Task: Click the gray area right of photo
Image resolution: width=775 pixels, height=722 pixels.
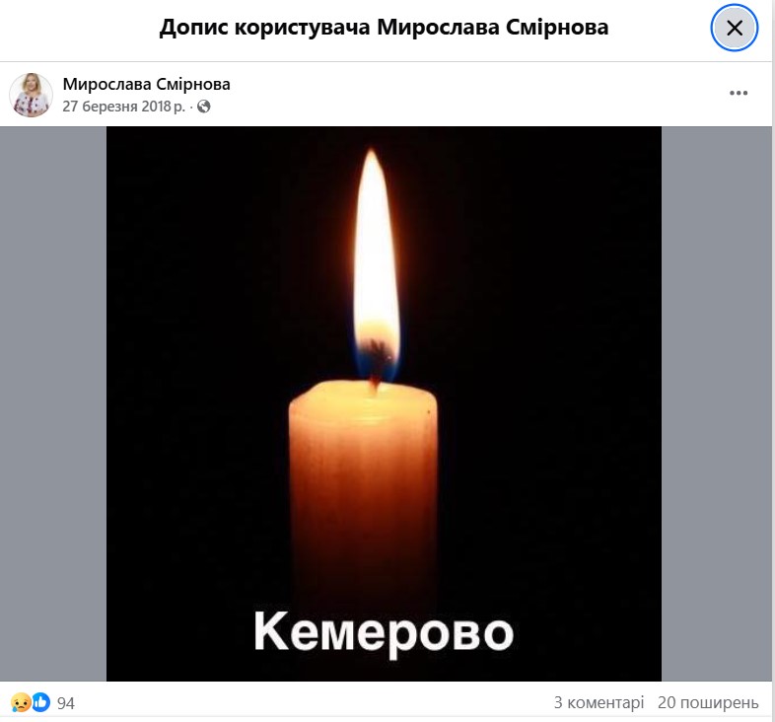Action: point(716,403)
